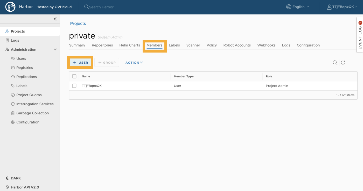
Task: Open the TTjFBqnxQK account menu
Action: [342, 7]
